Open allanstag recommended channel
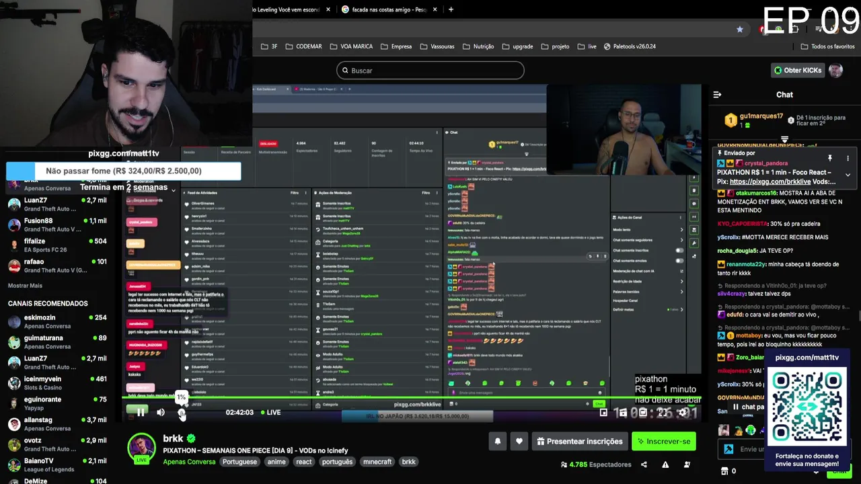This screenshot has height=484, width=861. tap(57, 424)
